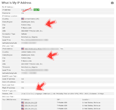Select the first 'America/Los_Angeles' timezone value
The image size is (116, 110).
point(29,37)
